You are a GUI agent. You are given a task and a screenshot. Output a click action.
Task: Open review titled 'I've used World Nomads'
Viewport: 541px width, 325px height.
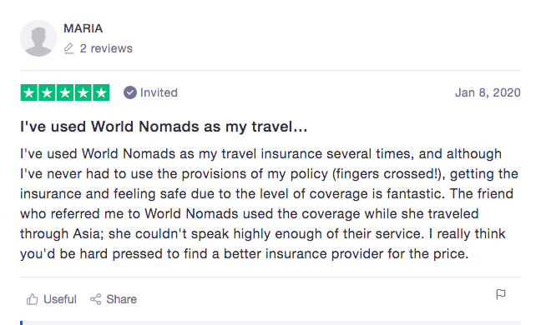pos(164,127)
